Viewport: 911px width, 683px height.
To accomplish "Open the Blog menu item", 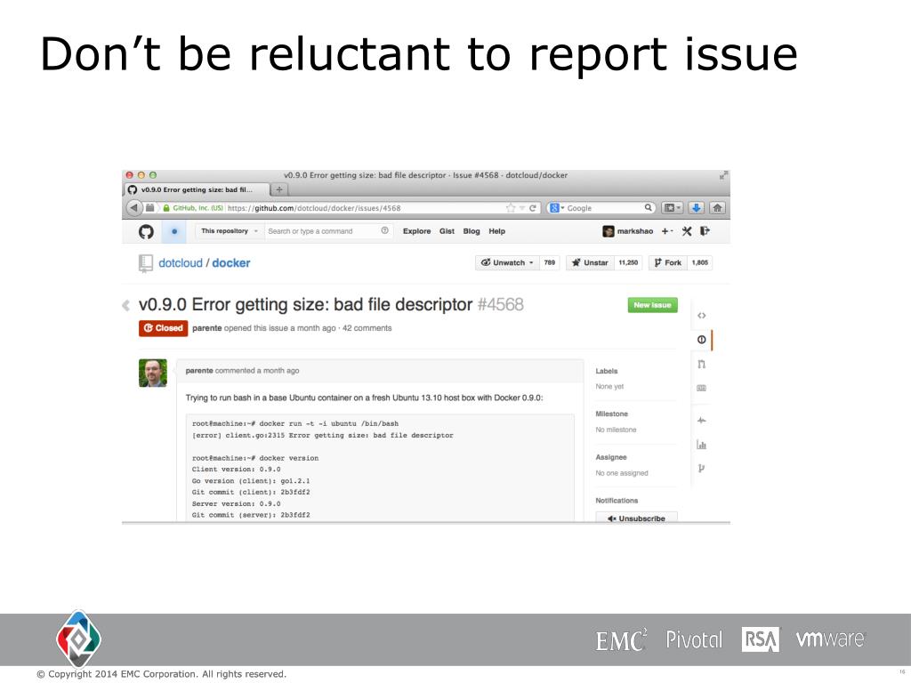I will pos(472,231).
